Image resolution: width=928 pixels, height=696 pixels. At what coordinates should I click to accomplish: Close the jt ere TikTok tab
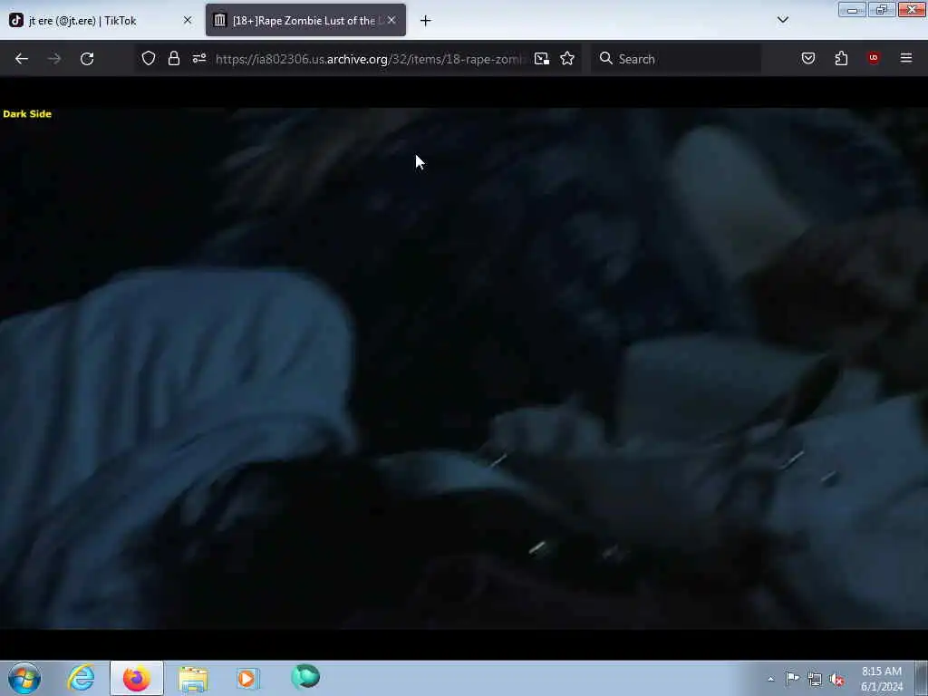click(x=188, y=20)
